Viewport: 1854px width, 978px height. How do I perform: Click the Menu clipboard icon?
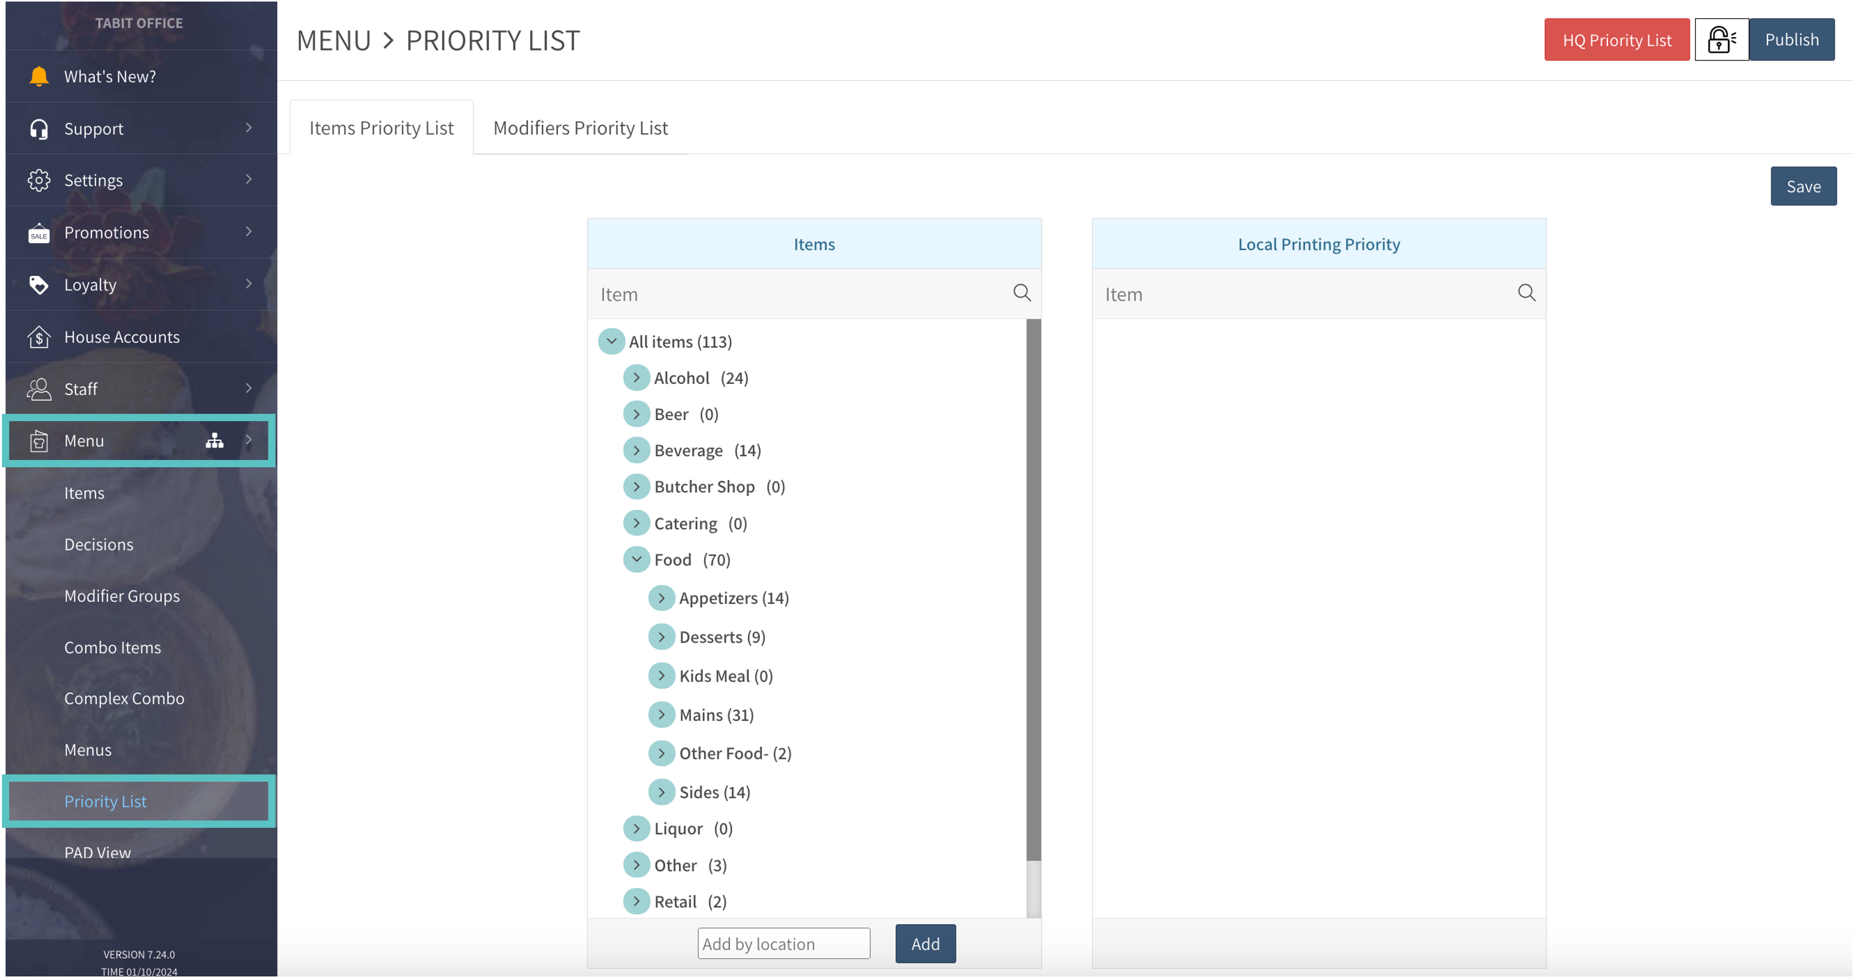39,440
